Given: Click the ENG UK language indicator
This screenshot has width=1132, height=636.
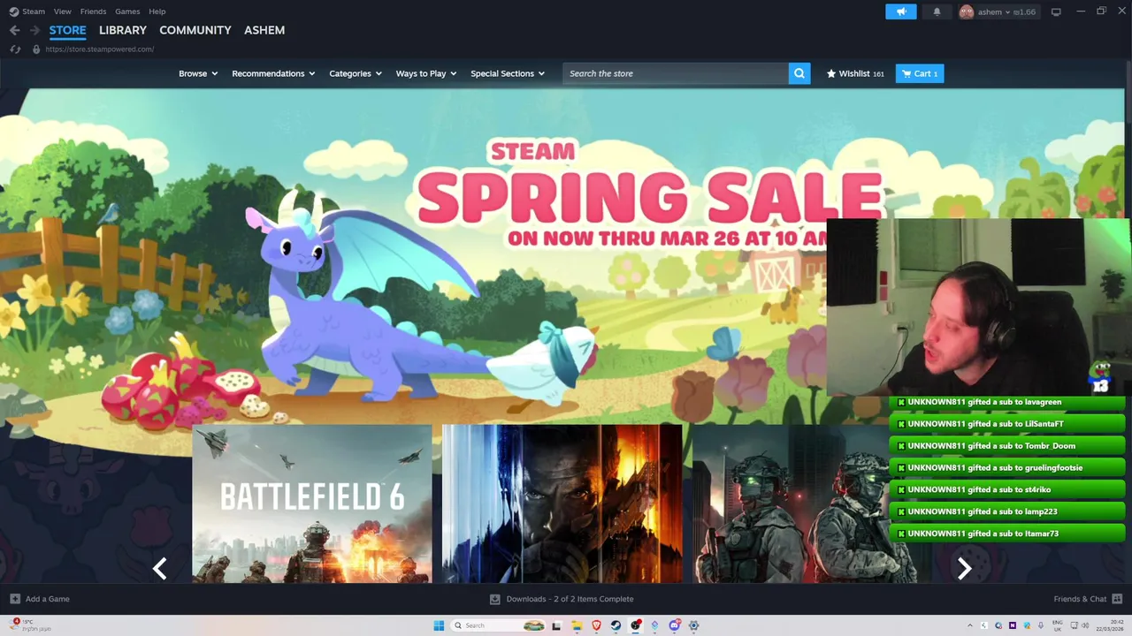Looking at the screenshot, I should [1058, 625].
